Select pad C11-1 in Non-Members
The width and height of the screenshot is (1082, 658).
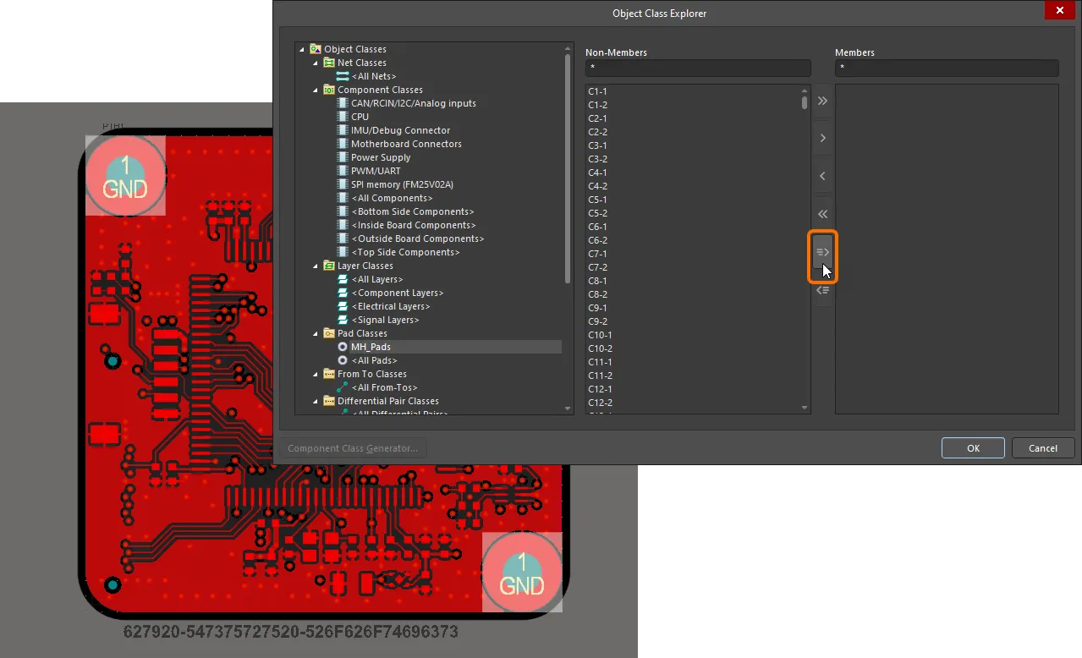600,362
